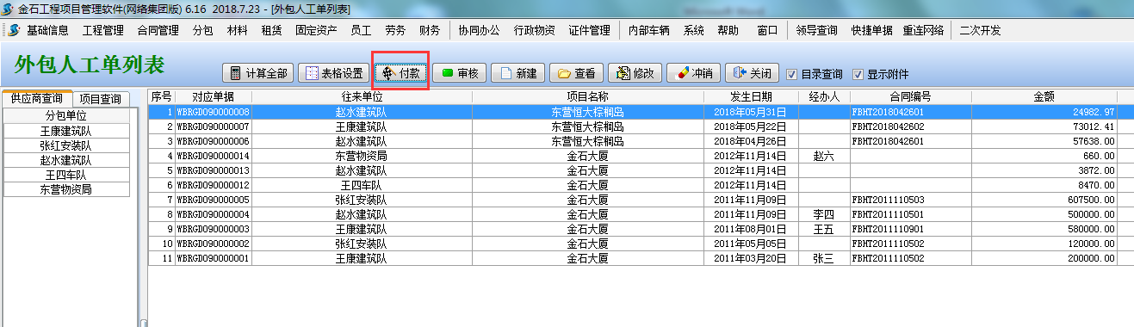Click the 付款 payment button
This screenshot has width=1134, height=327.
click(401, 73)
